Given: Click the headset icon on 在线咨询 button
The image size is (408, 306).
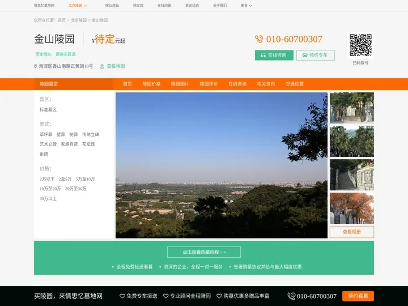Looking at the screenshot, I should click(263, 55).
